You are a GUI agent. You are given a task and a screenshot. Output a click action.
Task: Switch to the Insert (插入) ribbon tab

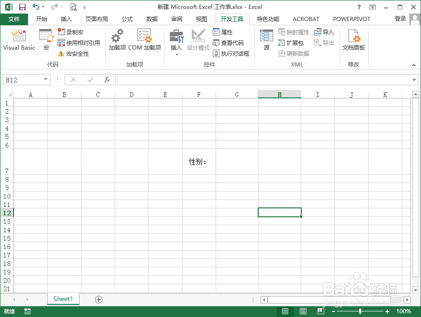tap(66, 19)
